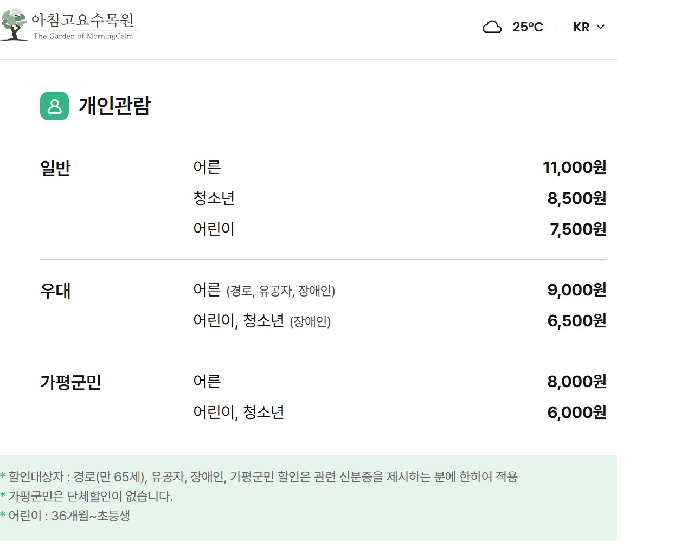Viewport: 694px width, 541px height.
Task: Click the tree logo of 아침고요수목원
Action: pos(15,23)
